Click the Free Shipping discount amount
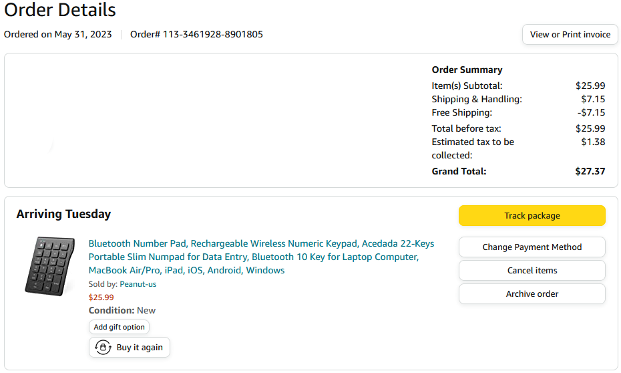Screen dimensions: 621x373 tap(591, 112)
